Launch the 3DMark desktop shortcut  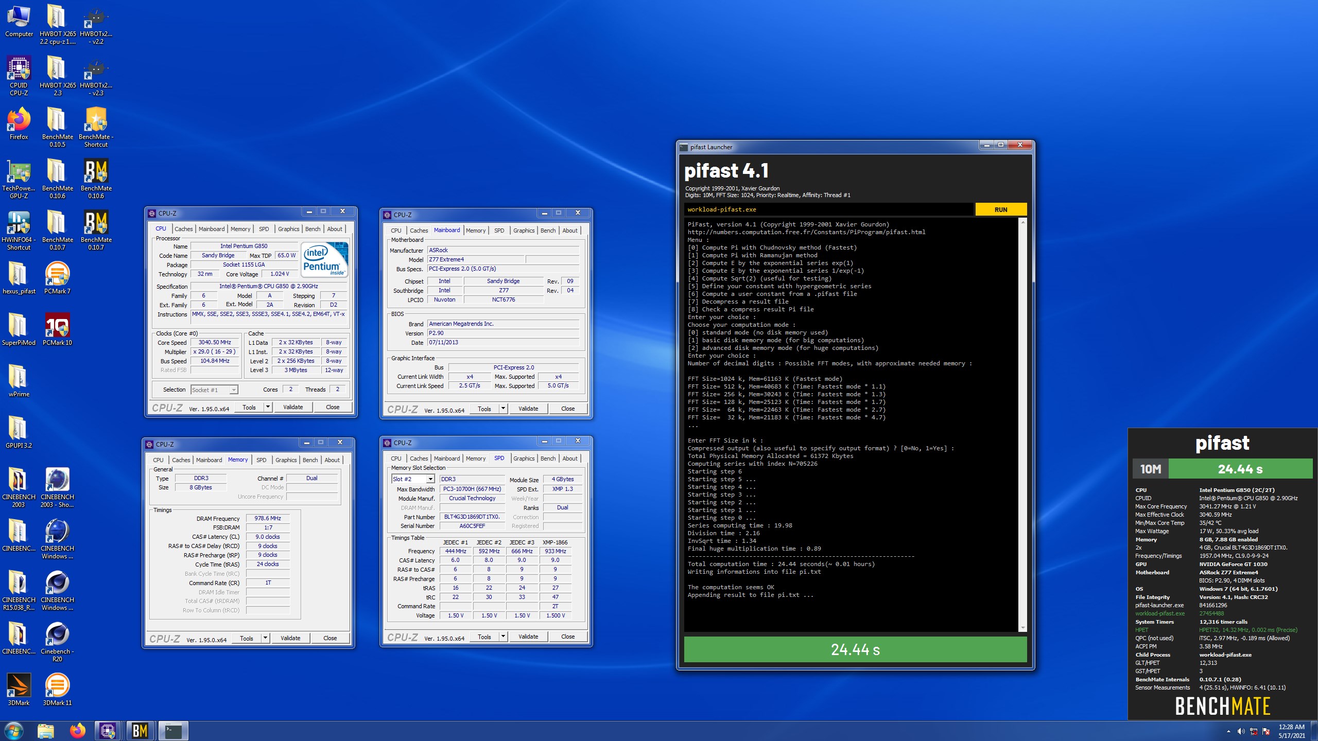pyautogui.click(x=19, y=690)
